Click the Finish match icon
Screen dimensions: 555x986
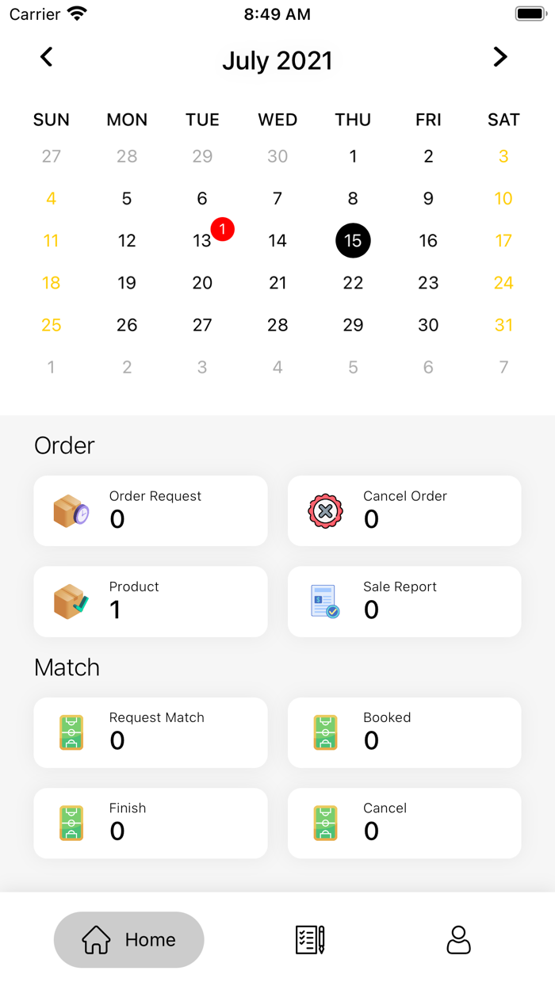point(70,823)
